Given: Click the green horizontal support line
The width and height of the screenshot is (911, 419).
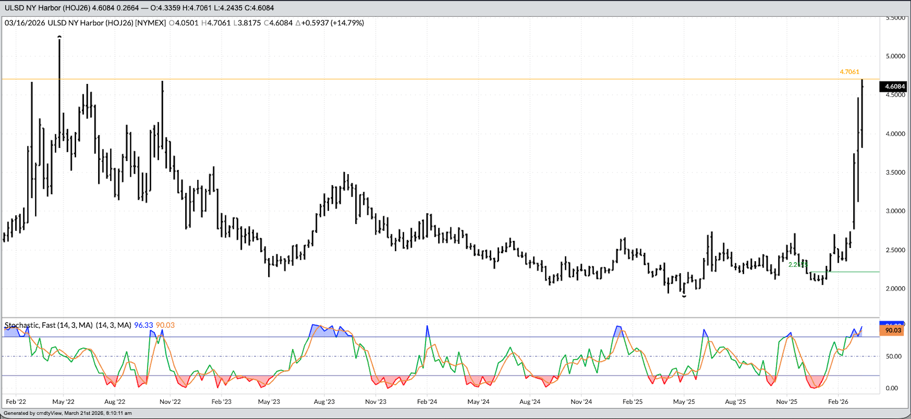Looking at the screenshot, I should pos(845,272).
